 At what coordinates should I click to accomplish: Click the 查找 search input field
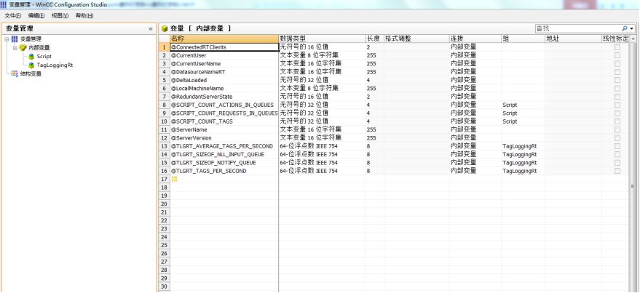click(578, 28)
